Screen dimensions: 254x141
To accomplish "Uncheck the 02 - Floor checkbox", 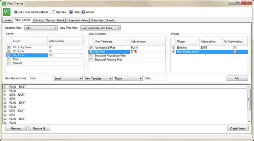I will pos(9,51).
